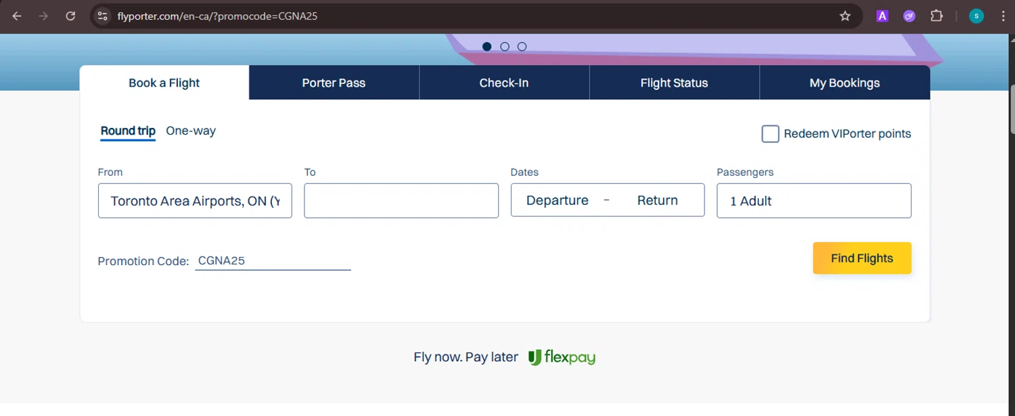1015x416 pixels.
Task: Open the purple 'A' extension icon
Action: tap(882, 16)
